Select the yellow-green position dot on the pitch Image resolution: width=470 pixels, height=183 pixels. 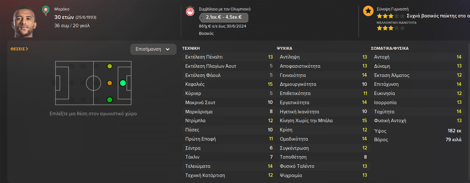pos(109,66)
